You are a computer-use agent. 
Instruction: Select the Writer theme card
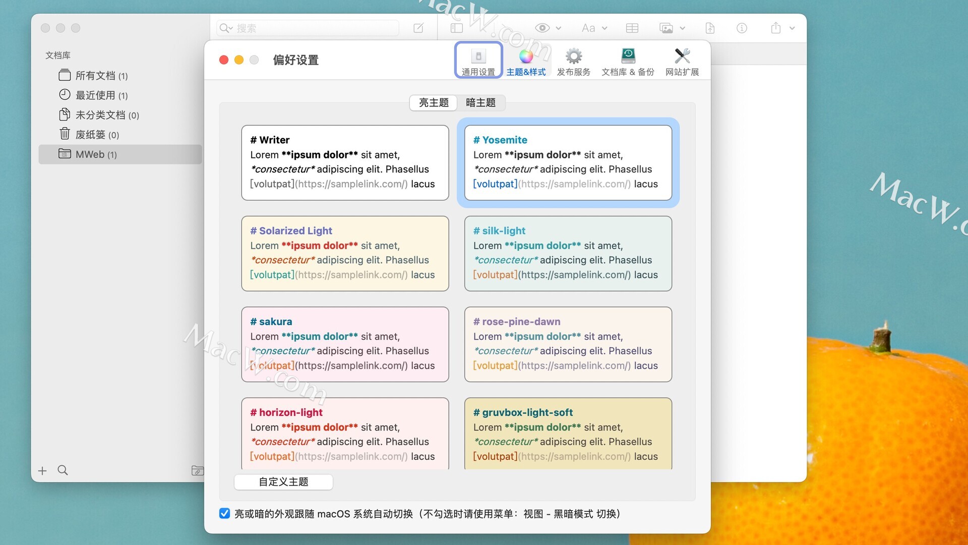click(345, 162)
